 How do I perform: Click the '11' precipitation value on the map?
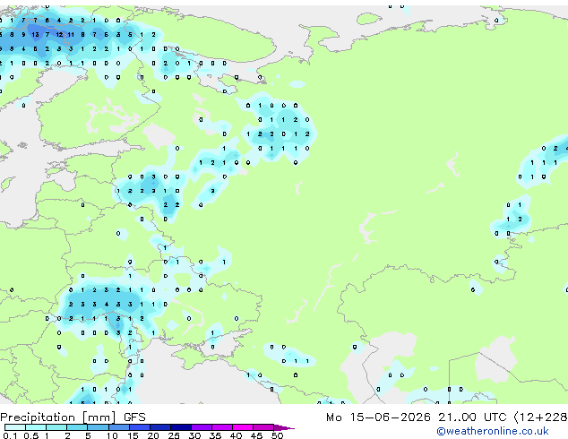(x=71, y=35)
